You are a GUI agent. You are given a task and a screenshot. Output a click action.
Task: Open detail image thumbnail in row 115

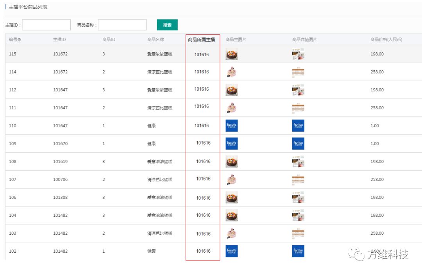point(298,54)
